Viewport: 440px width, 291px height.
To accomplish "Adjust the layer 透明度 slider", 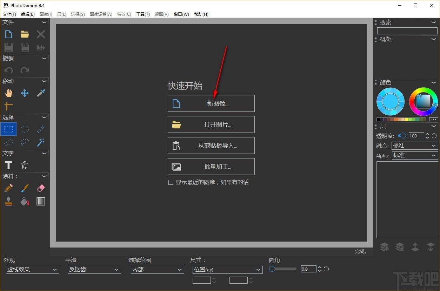I will click(x=402, y=136).
